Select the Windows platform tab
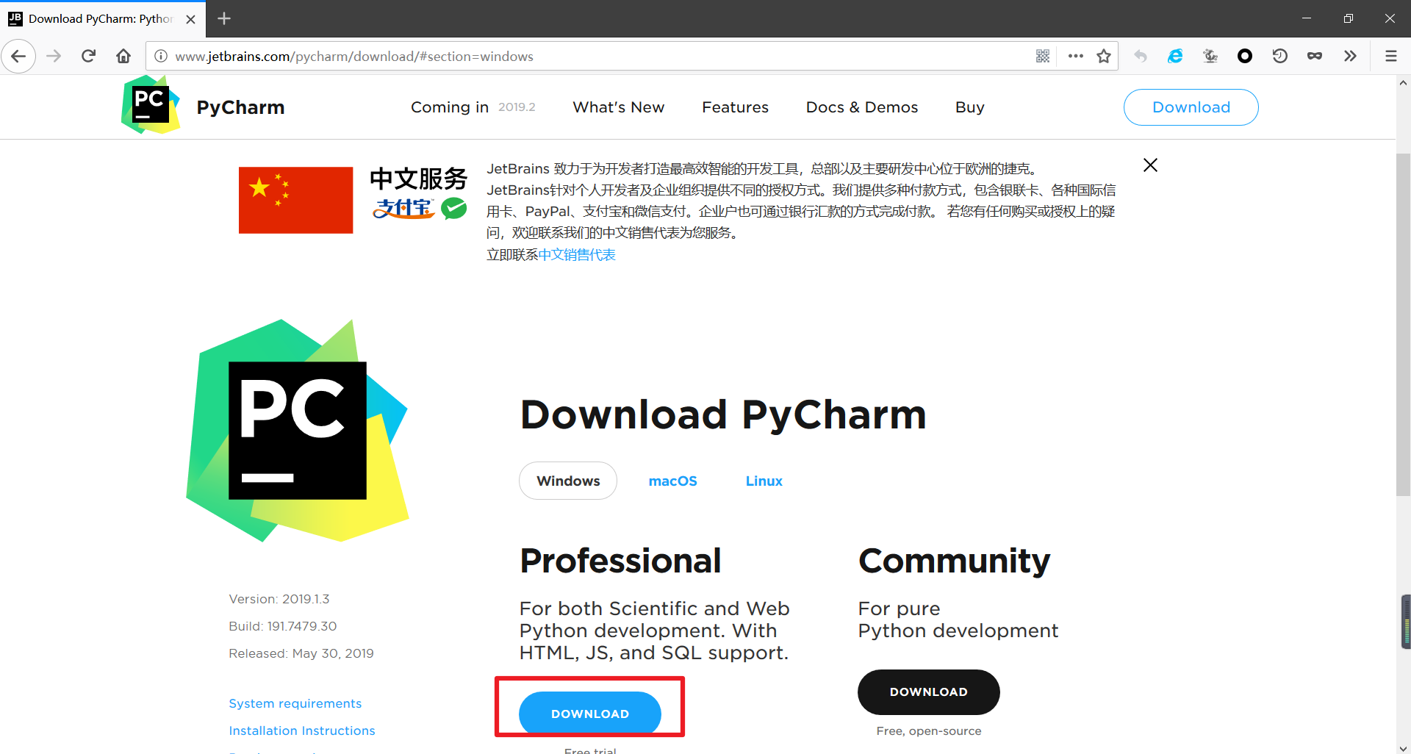Image resolution: width=1411 pixels, height=754 pixels. (x=568, y=481)
